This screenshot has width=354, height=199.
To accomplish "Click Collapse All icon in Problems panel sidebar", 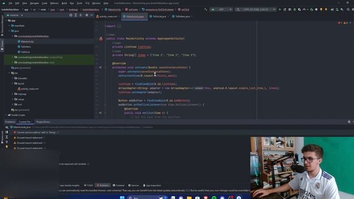I will (x=7, y=142).
